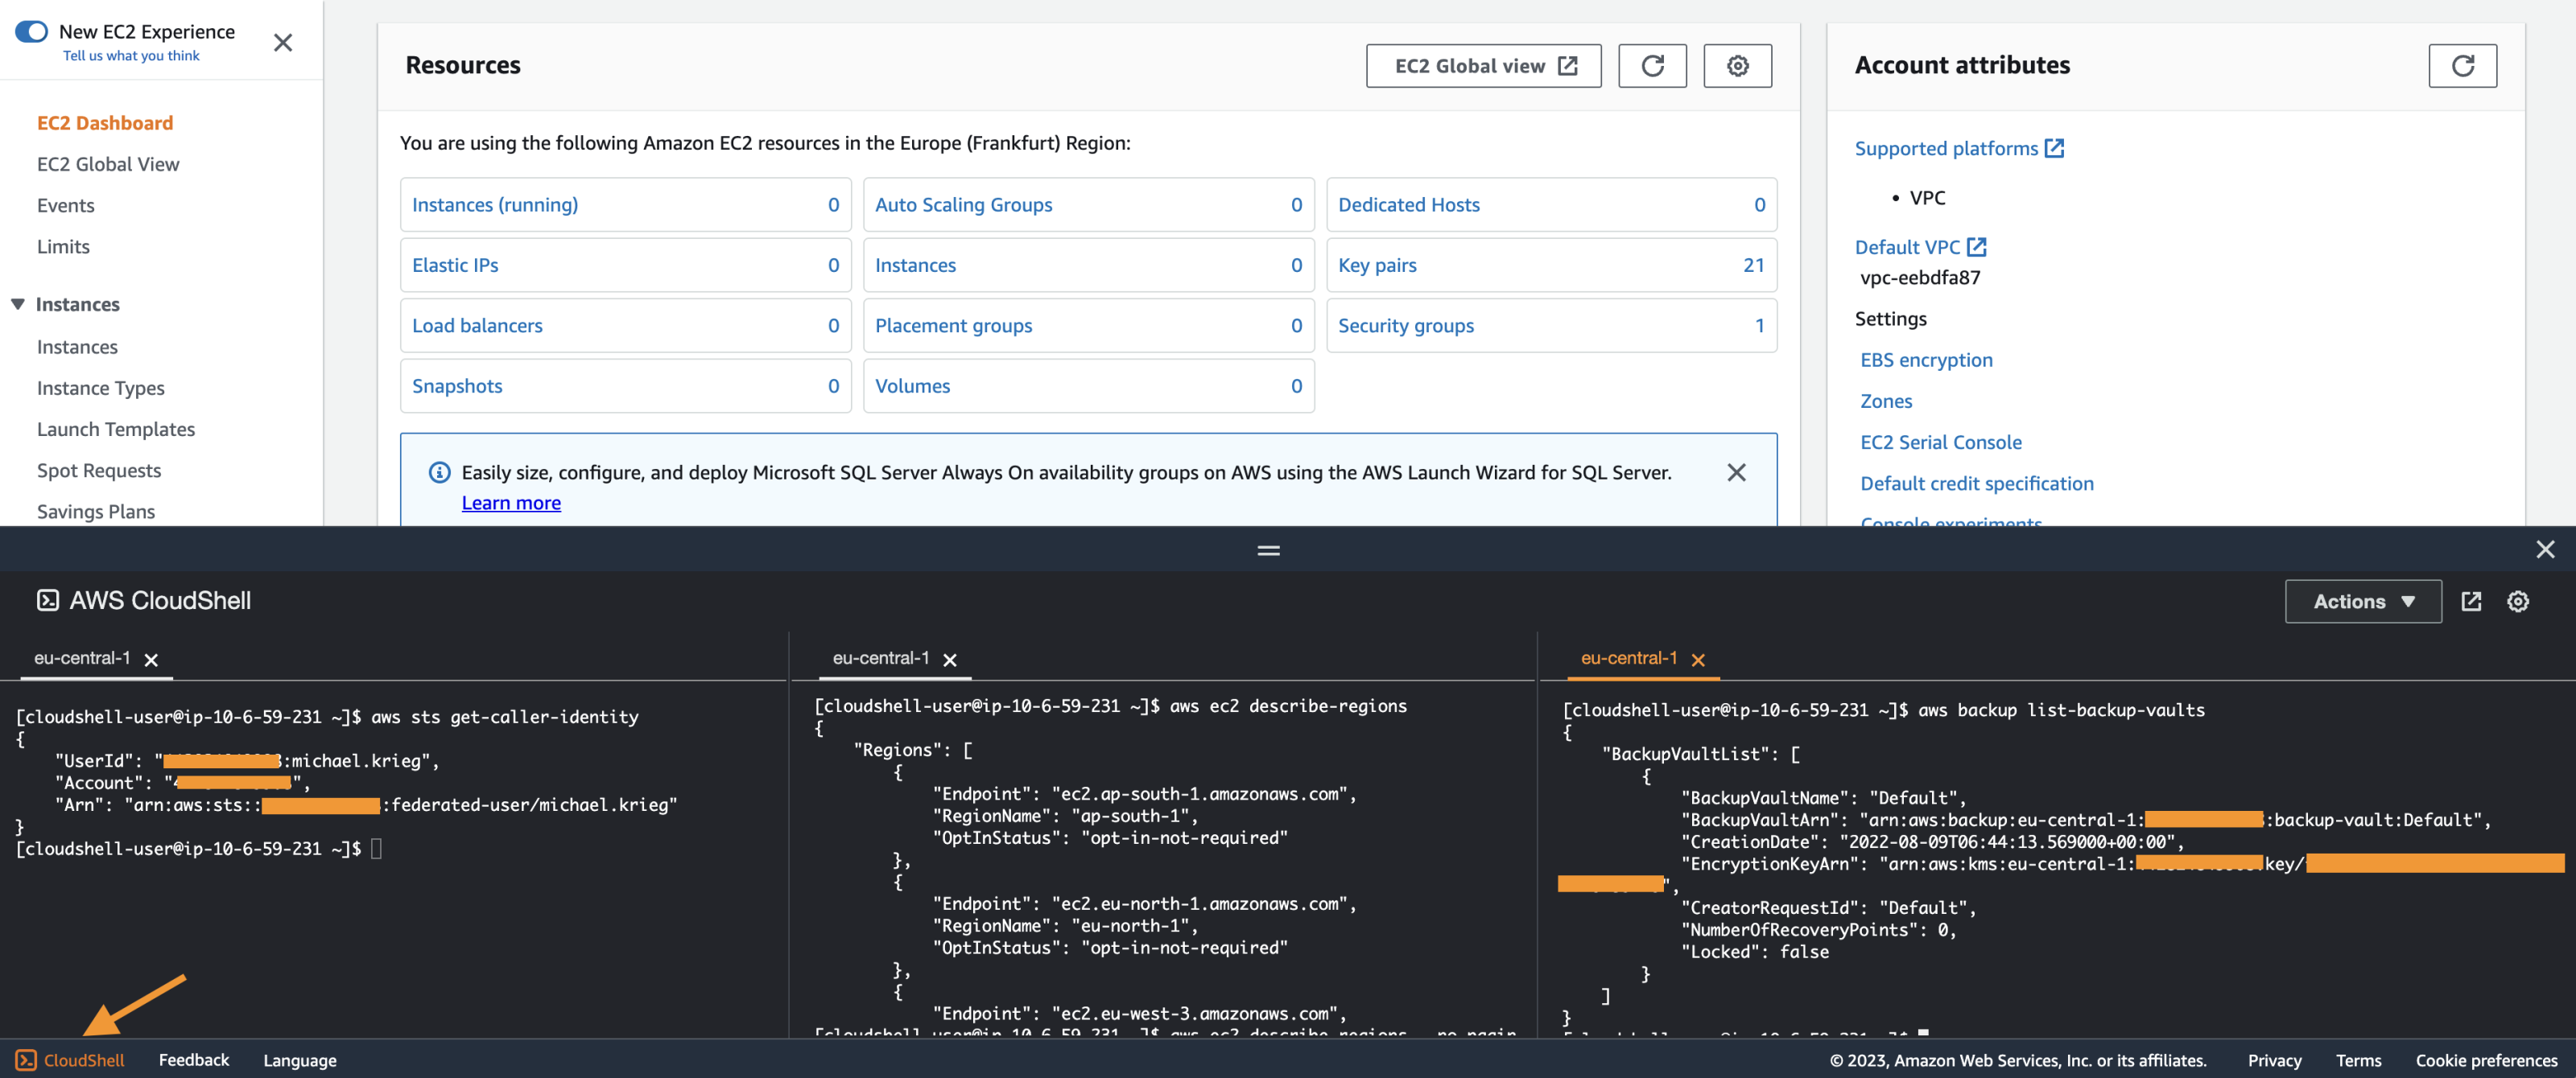The height and width of the screenshot is (1078, 2576).
Task: Open EC2 Global View in sidebar
Action: 108,164
